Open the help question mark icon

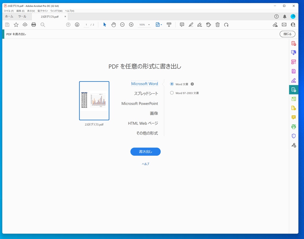(276, 17)
